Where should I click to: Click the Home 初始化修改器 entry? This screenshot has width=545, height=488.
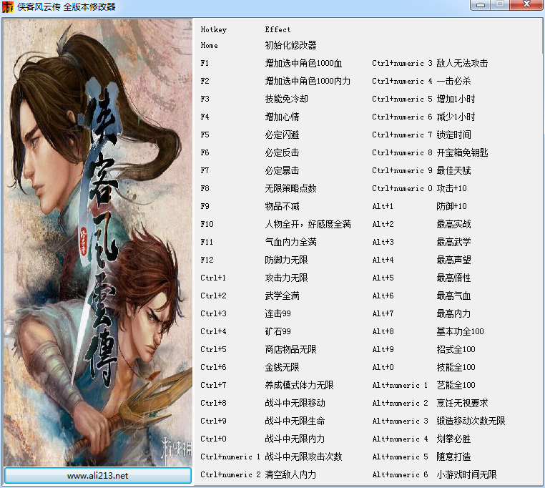pyautogui.click(x=259, y=45)
